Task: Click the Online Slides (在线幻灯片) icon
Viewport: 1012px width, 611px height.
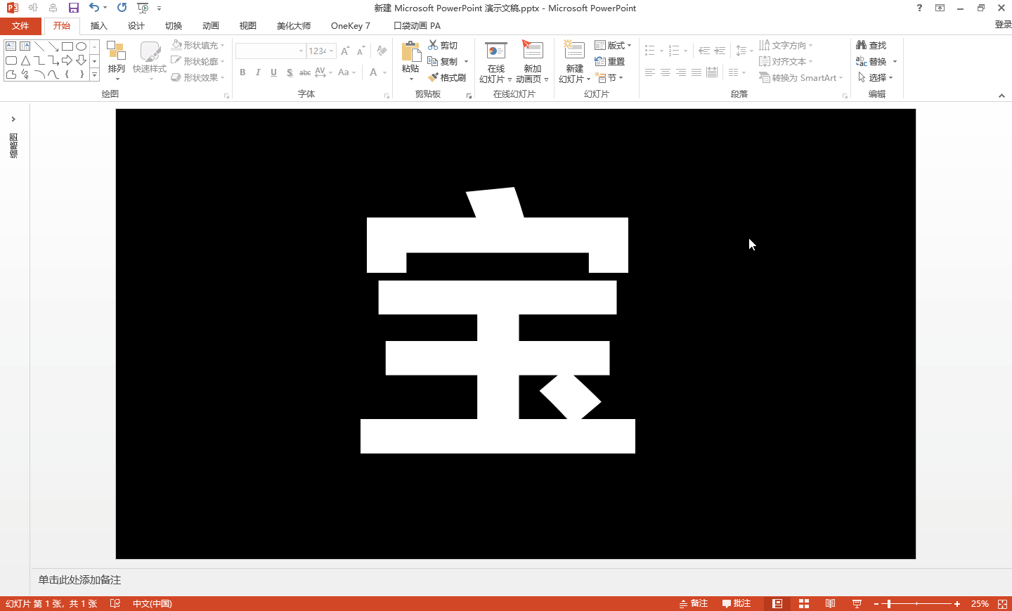Action: 496,51
